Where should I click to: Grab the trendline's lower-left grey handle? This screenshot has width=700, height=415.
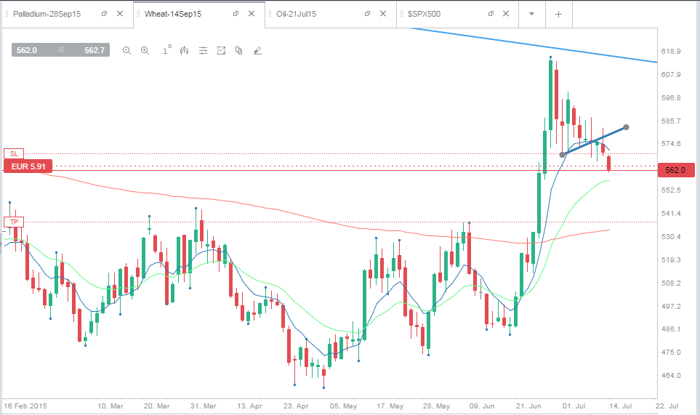[562, 154]
